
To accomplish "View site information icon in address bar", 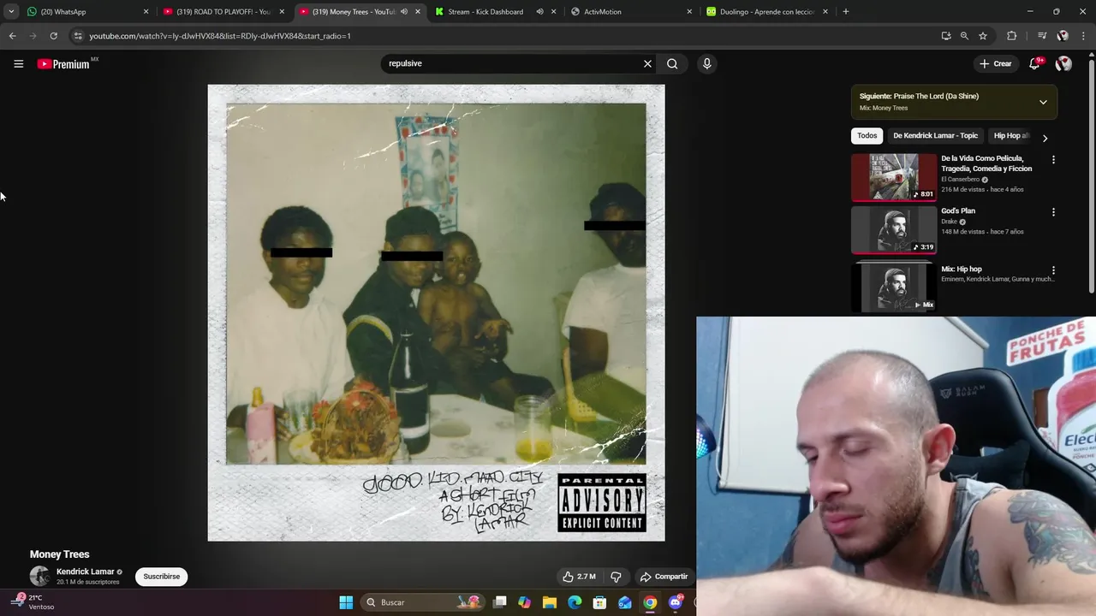I will tap(78, 36).
